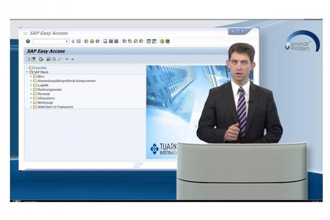The height and width of the screenshot is (220, 330).
Task: Click the green Enter checkmark icon
Action: coord(28,41)
